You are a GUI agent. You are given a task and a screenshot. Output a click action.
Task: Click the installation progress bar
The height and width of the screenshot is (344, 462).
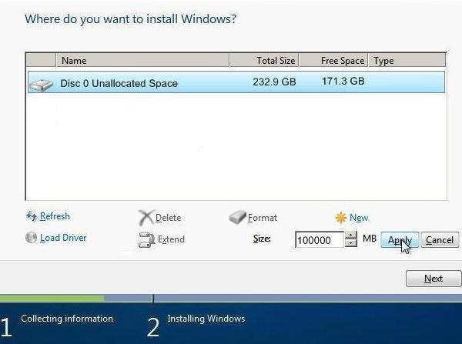[x=231, y=298]
